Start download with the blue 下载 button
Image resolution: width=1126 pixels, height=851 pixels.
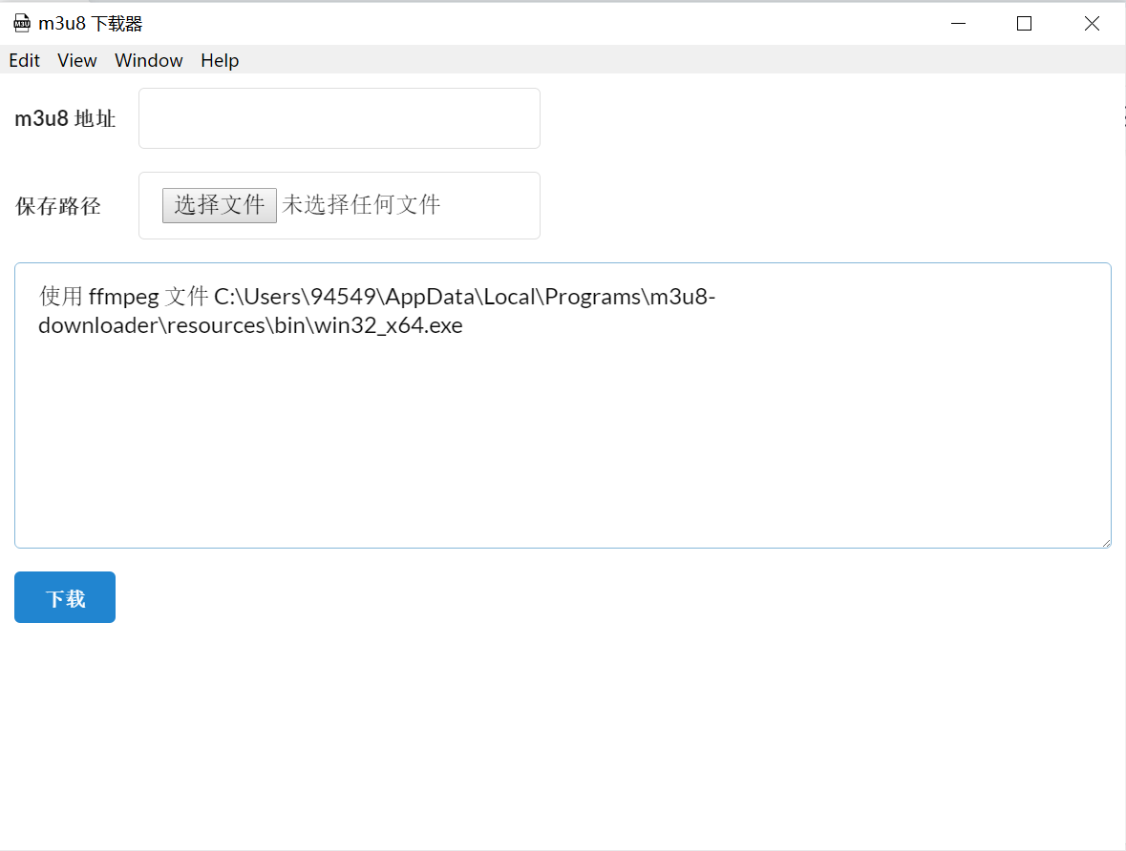point(65,597)
